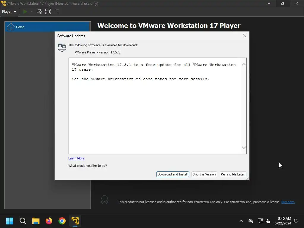Click scroll down arrow in release notes

[x=244, y=148]
